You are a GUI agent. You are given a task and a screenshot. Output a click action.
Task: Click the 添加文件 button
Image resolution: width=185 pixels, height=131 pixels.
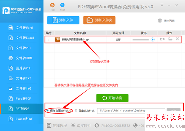click(x=63, y=20)
